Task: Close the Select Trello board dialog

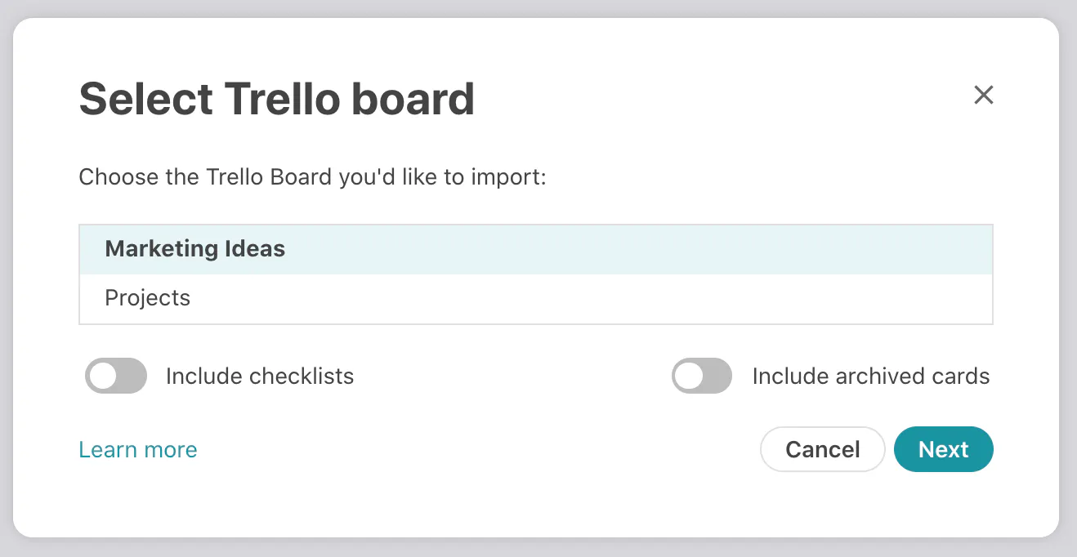Action: (984, 96)
